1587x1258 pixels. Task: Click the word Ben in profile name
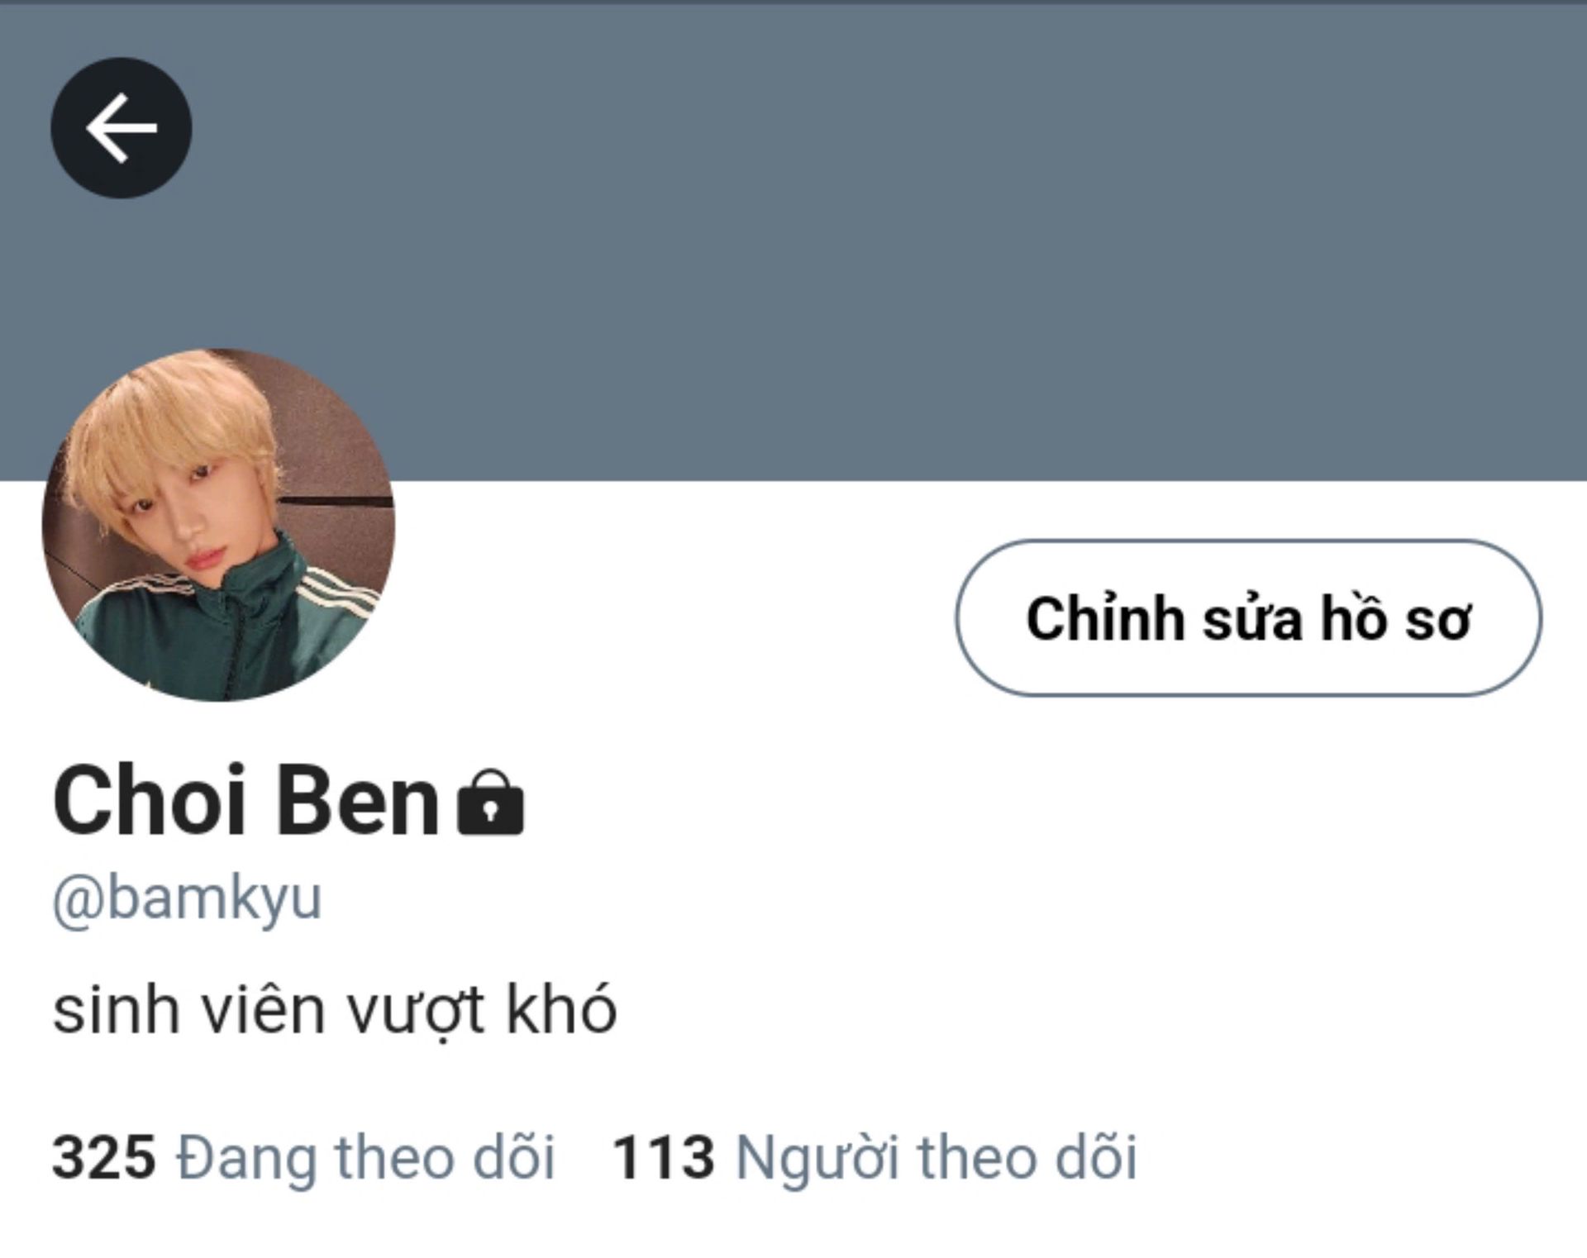pos(357,801)
